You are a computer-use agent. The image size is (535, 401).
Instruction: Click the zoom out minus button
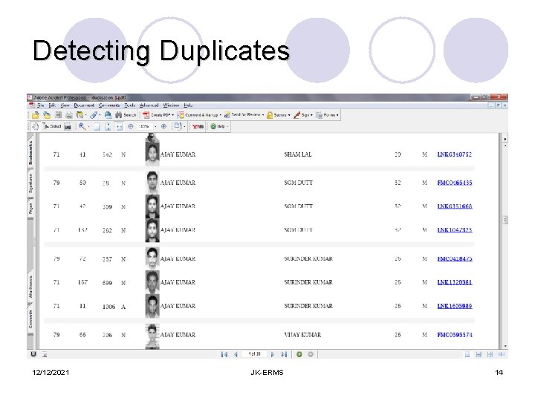click(x=131, y=126)
